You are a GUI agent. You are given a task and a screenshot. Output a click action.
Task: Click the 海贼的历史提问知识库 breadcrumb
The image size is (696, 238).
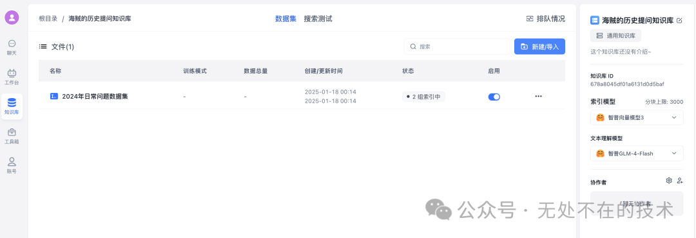[x=100, y=19]
